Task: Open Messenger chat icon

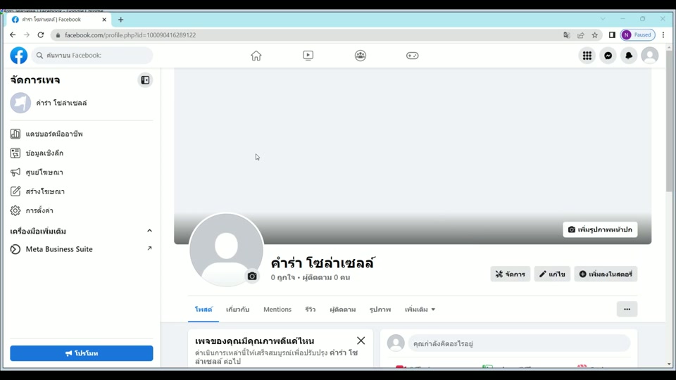Action: pyautogui.click(x=608, y=56)
